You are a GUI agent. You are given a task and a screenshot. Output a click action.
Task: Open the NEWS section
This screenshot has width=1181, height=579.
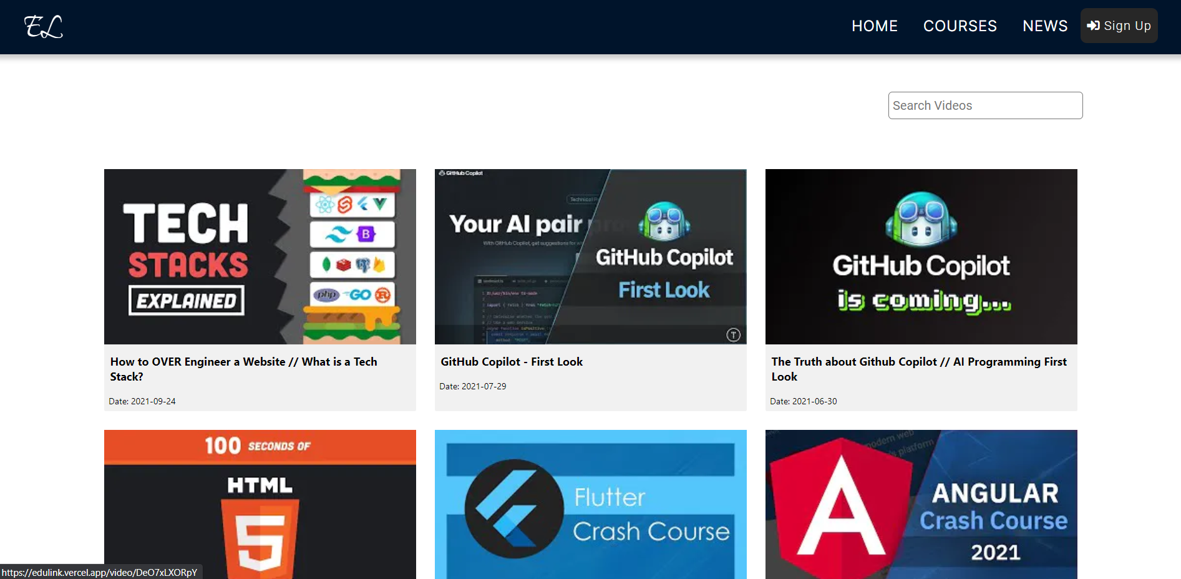point(1045,26)
